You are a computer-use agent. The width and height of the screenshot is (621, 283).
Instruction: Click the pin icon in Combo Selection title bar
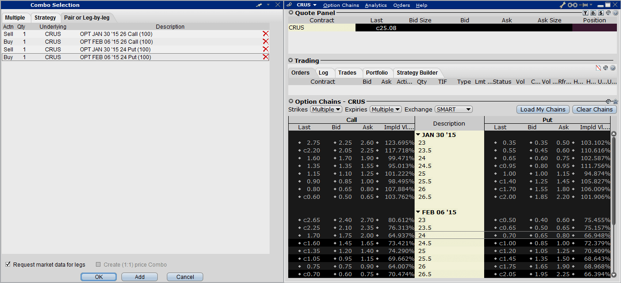(259, 5)
